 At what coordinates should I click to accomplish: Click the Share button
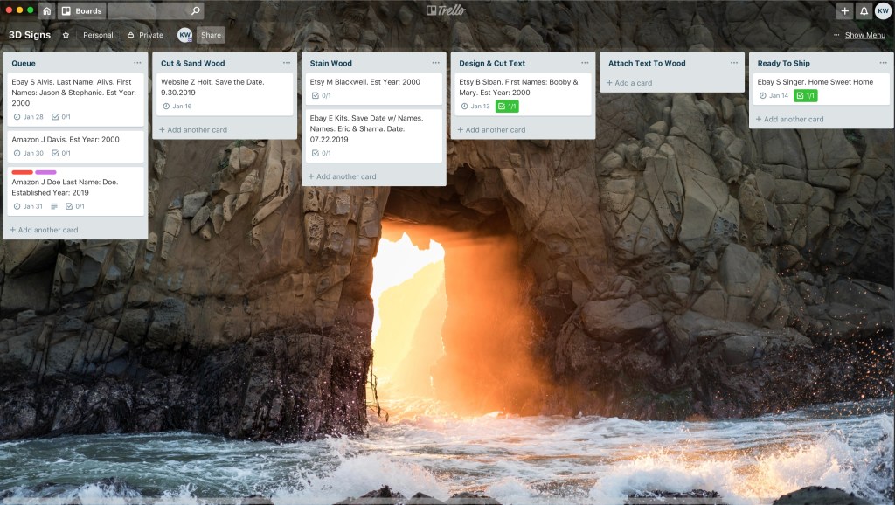tap(211, 35)
